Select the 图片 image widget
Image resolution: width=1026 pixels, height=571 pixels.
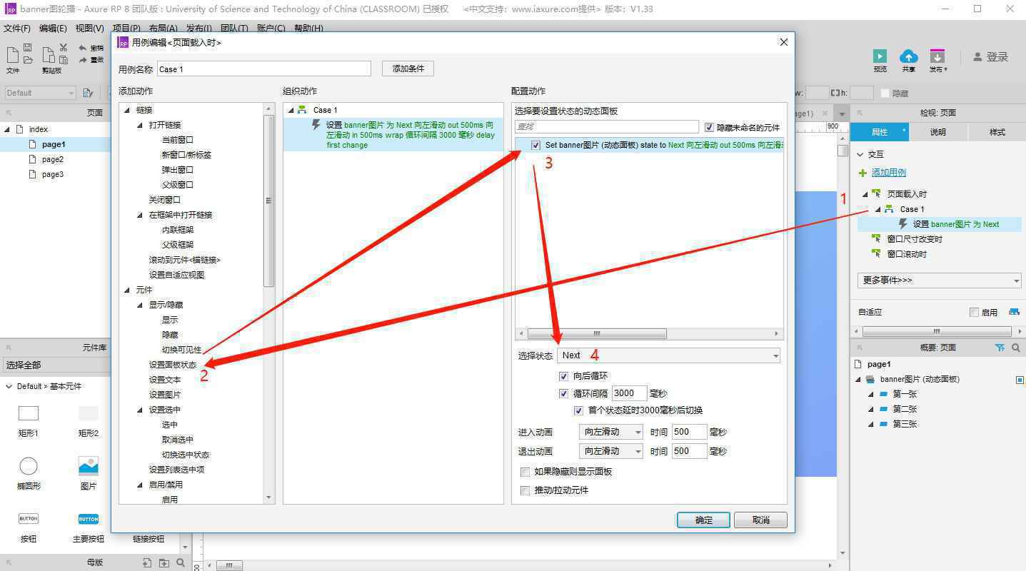coord(89,467)
